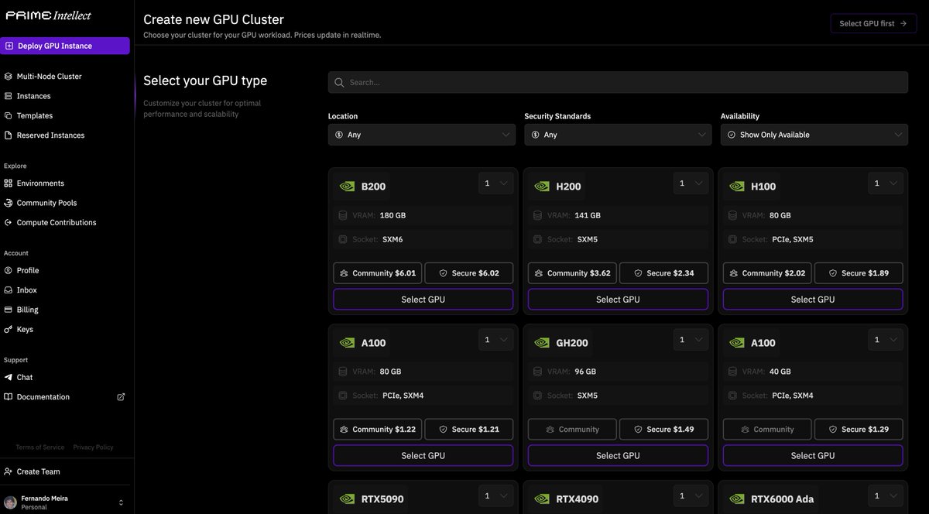Click the Multi-Node Cluster sidebar icon
Image resolution: width=929 pixels, height=514 pixels.
(x=9, y=77)
